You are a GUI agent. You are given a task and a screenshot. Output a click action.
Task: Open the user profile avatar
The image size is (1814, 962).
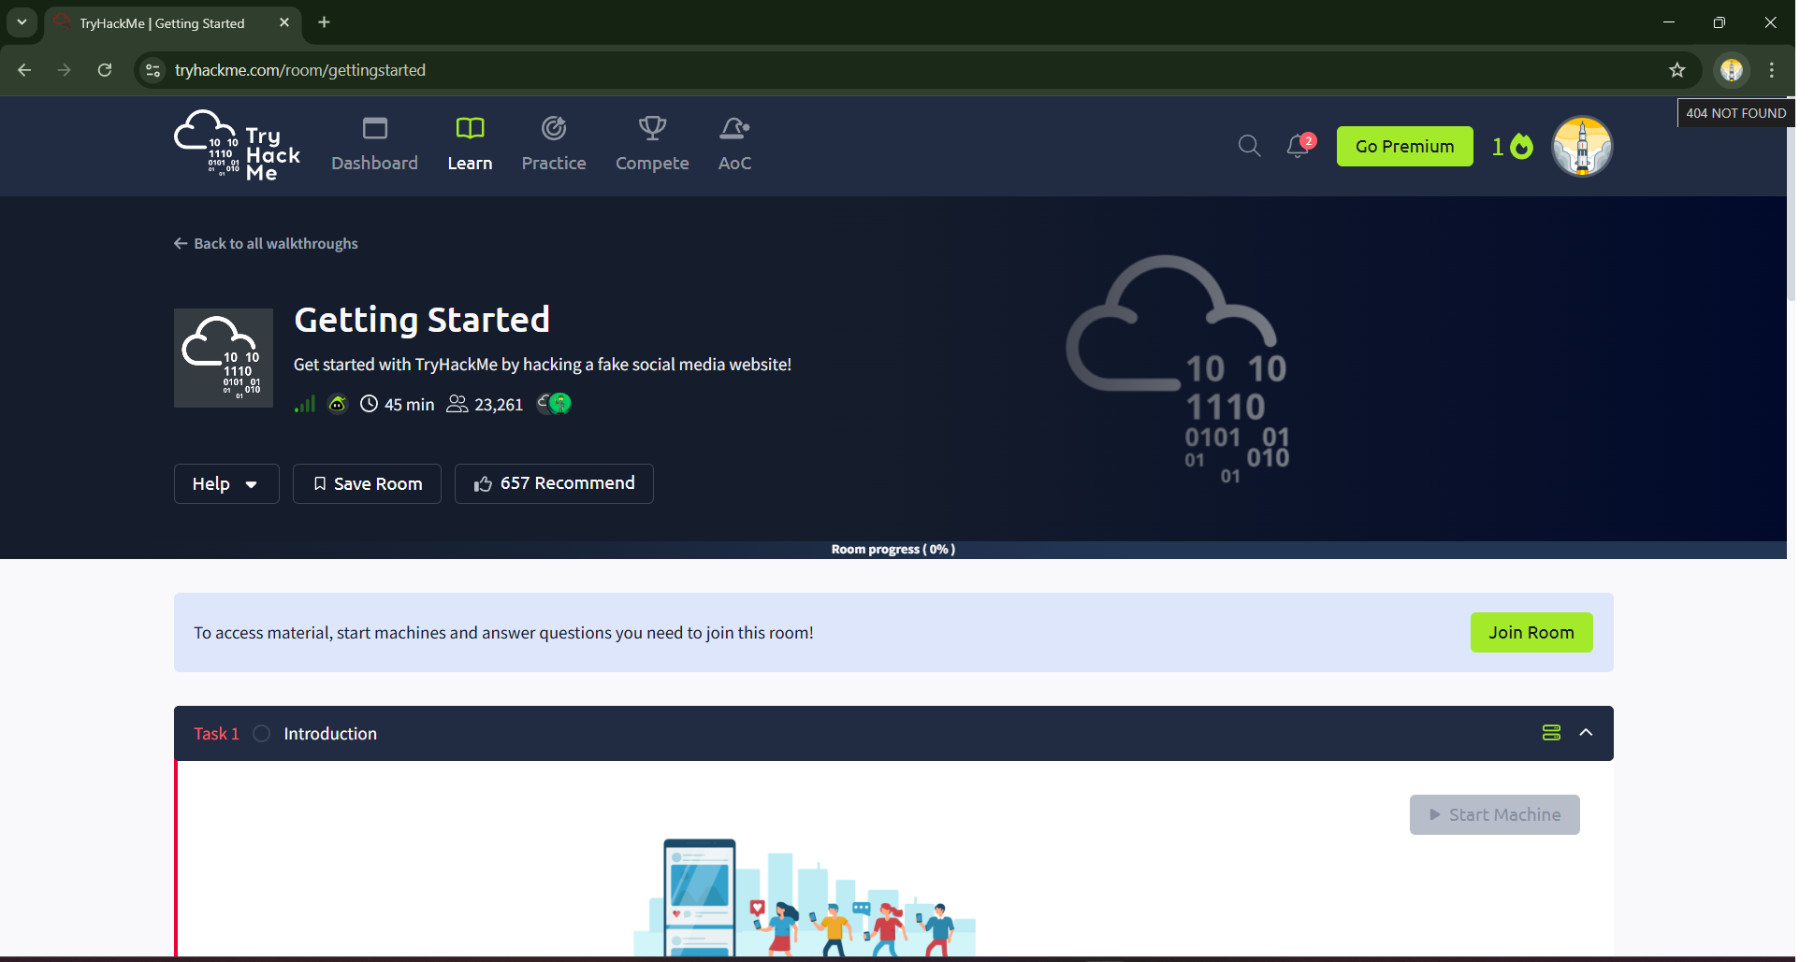click(x=1581, y=147)
